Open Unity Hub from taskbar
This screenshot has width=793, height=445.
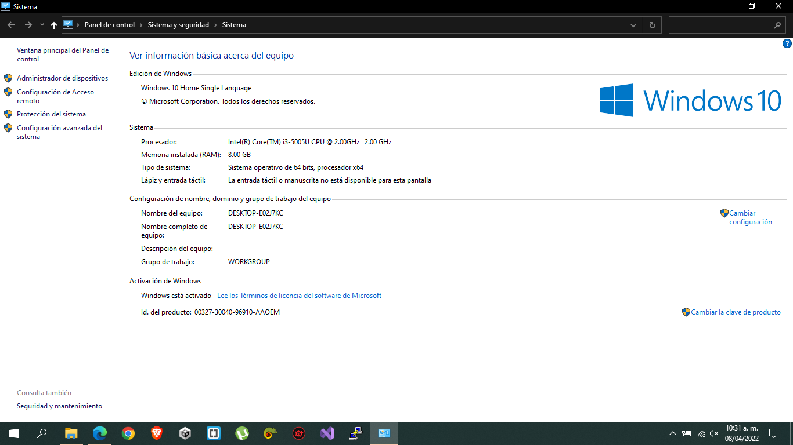coord(185,433)
